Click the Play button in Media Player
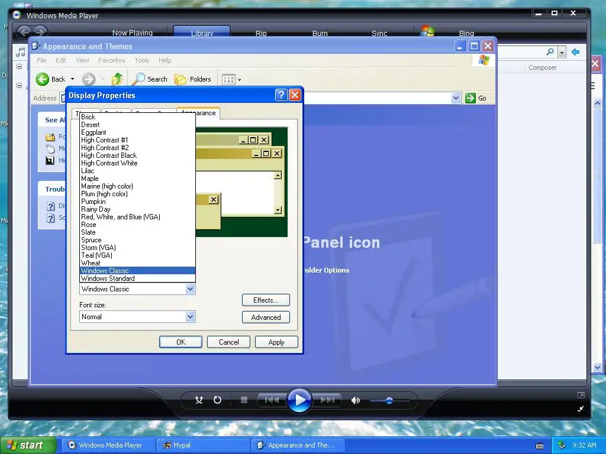Screen dimensions: 606x454 pos(299,400)
